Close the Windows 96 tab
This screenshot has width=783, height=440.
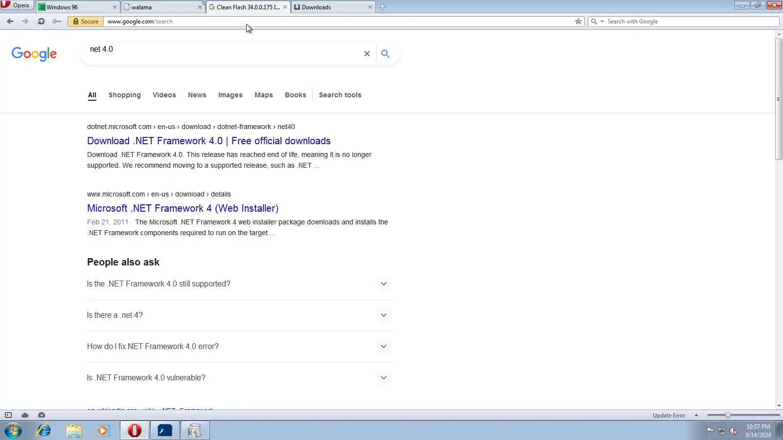coord(115,7)
